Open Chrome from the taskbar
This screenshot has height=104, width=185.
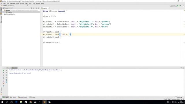pos(31,102)
